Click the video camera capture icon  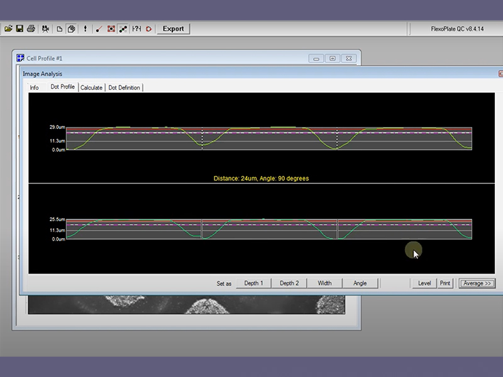[x=45, y=29]
